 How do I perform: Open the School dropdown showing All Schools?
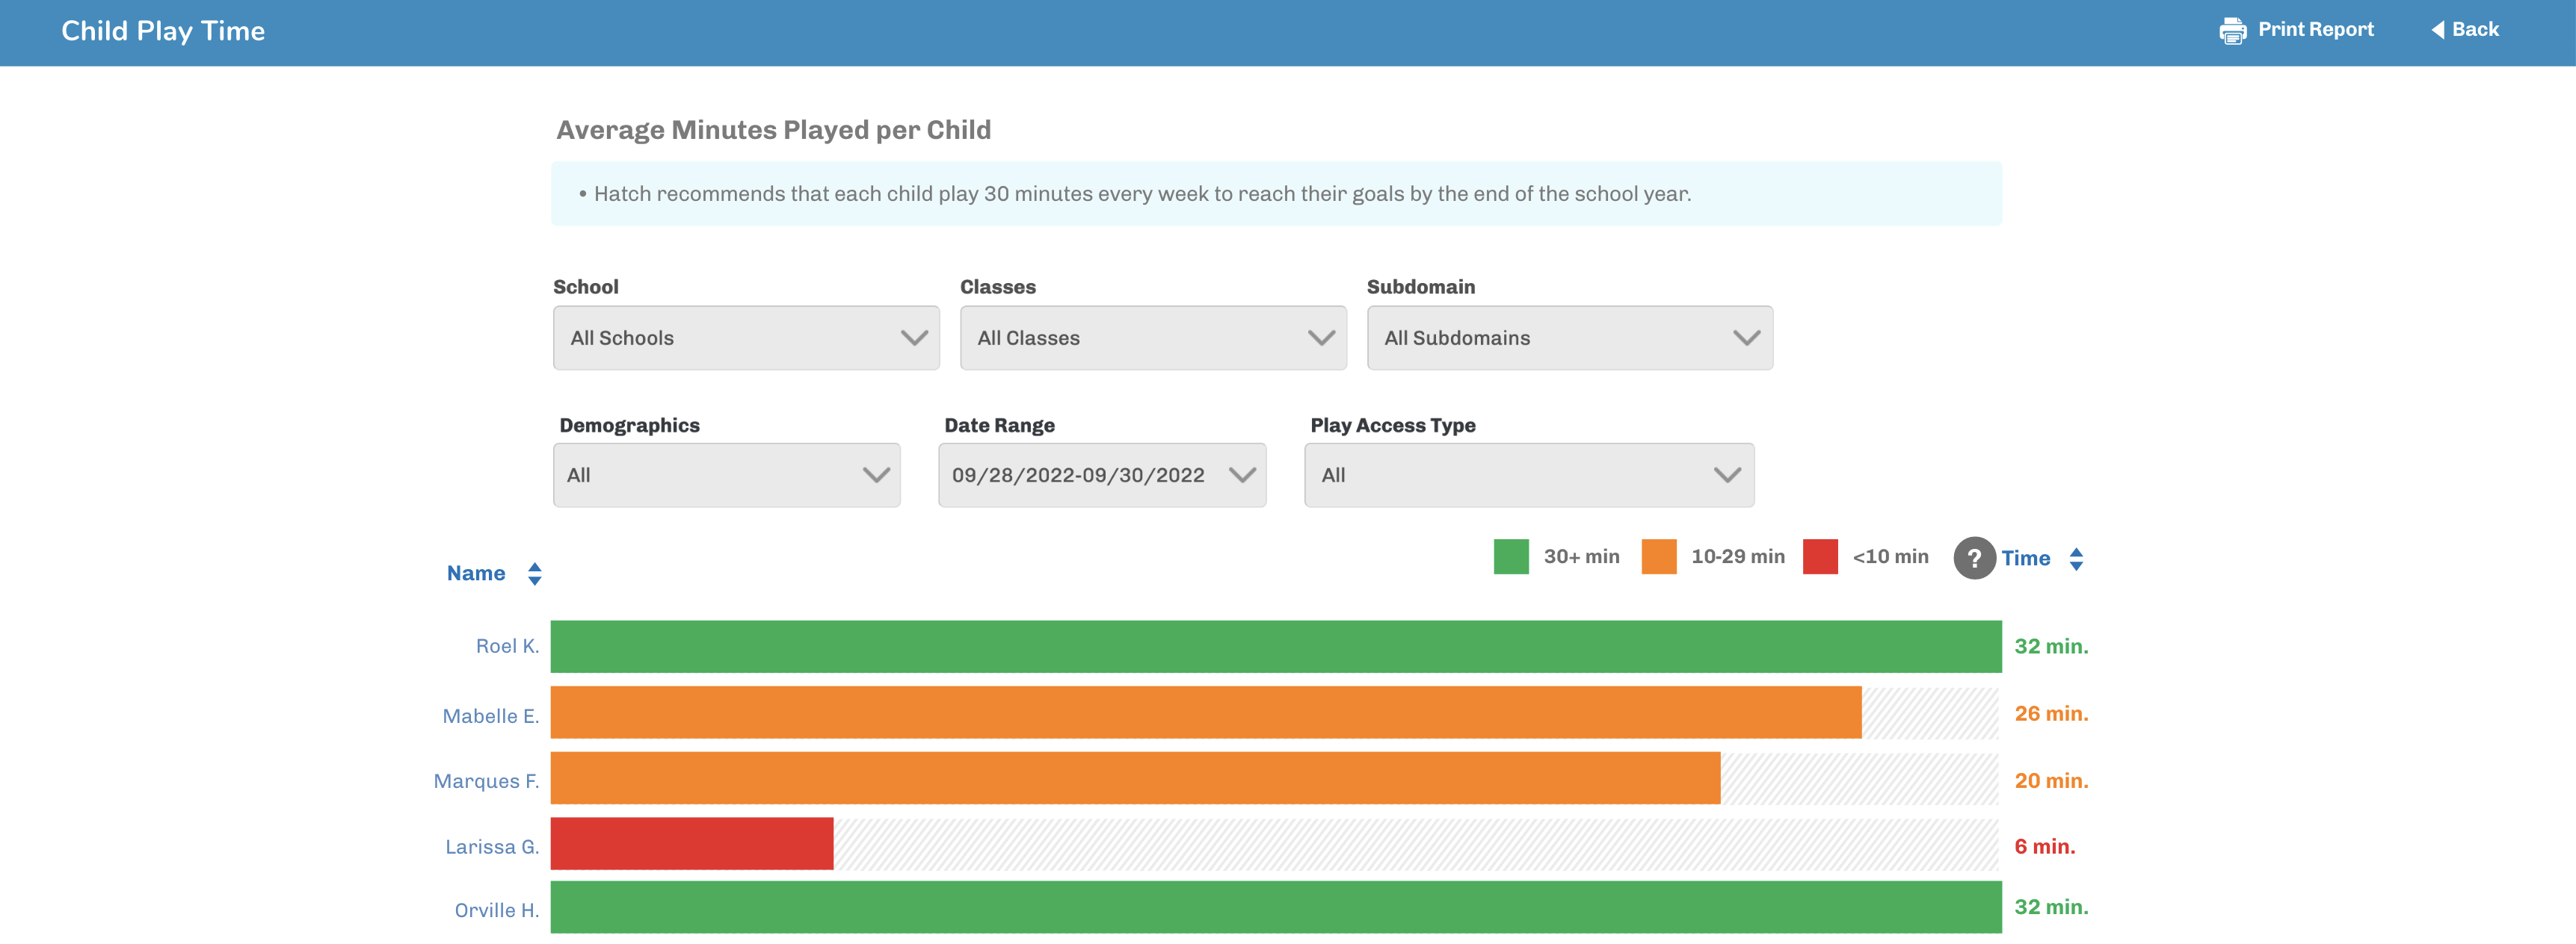(745, 338)
